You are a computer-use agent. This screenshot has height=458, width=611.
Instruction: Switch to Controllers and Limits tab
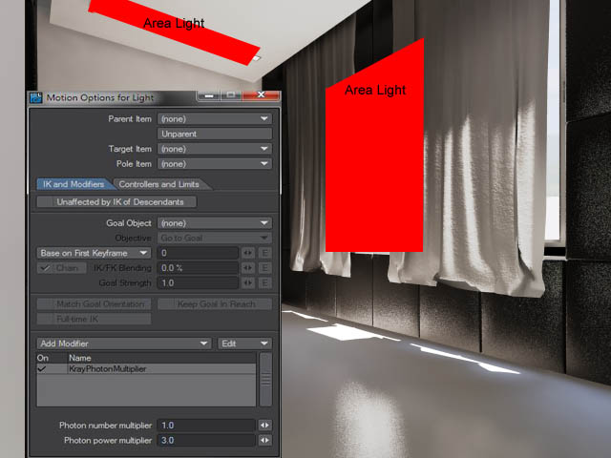tap(160, 184)
